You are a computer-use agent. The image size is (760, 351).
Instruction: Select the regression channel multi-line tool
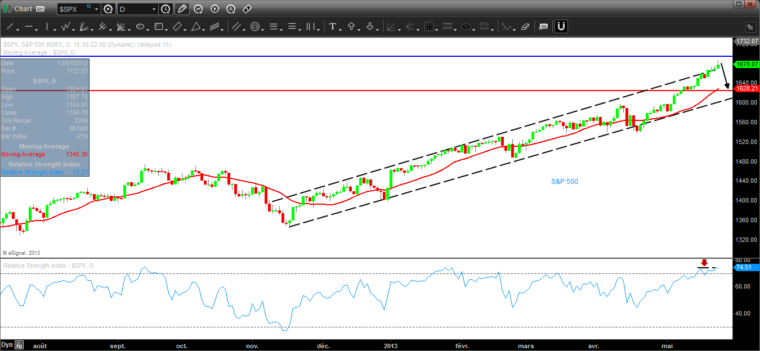[x=214, y=26]
